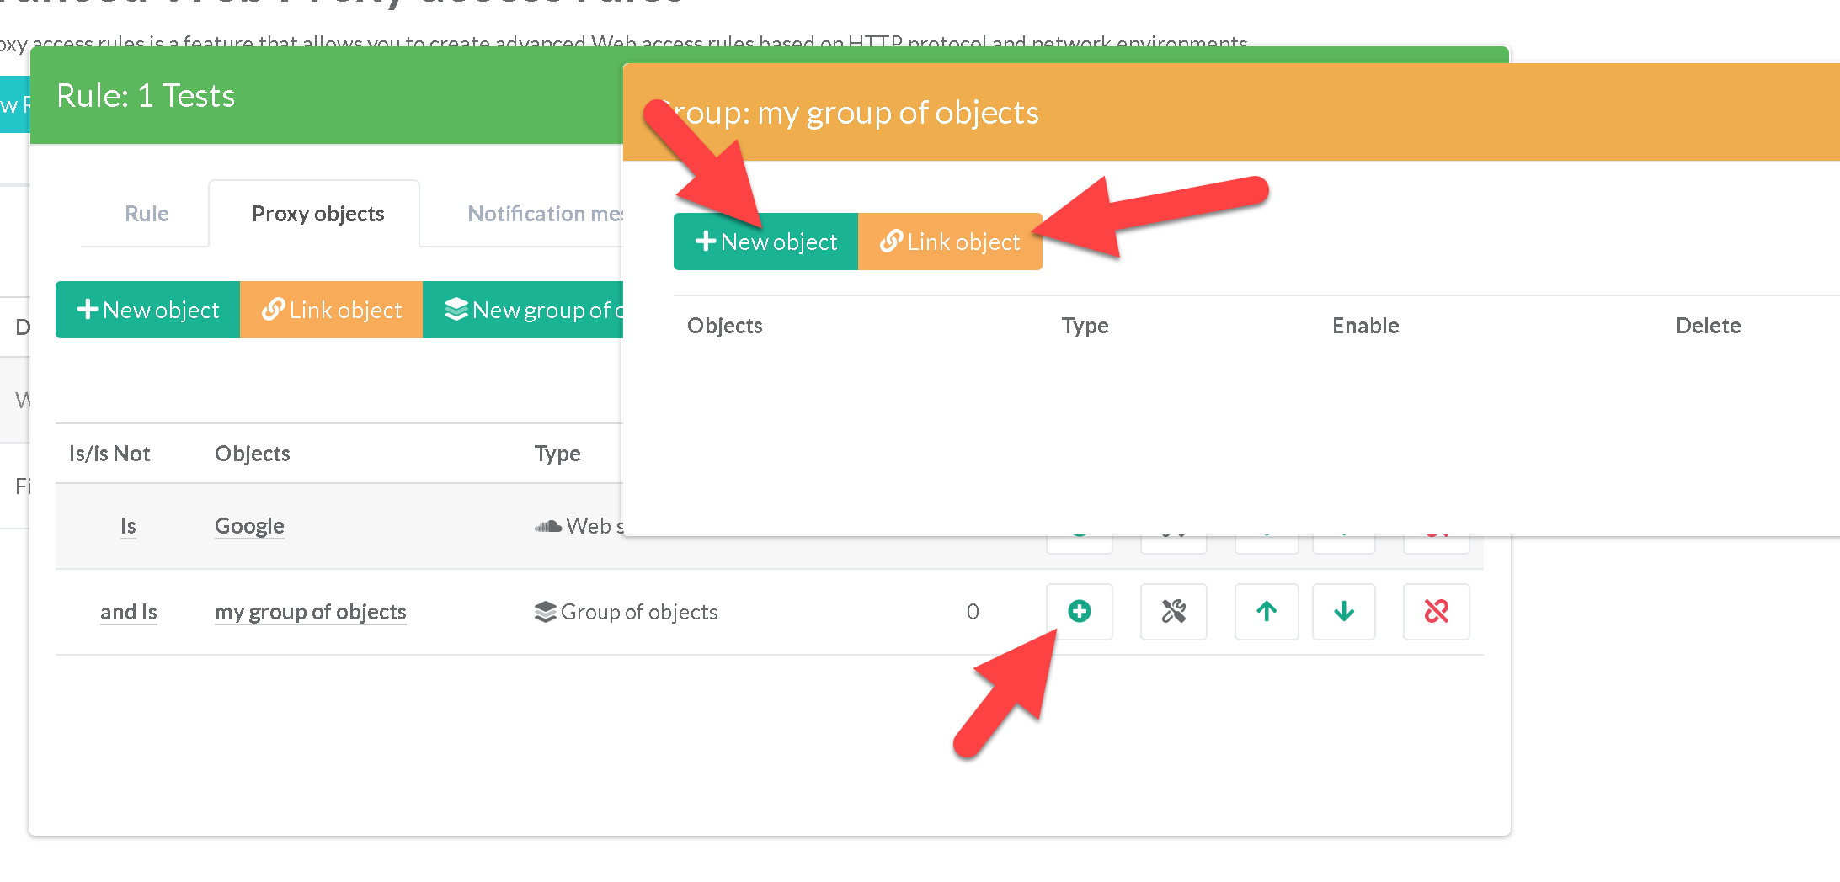The width and height of the screenshot is (1840, 882).
Task: Click the Is/is Not column header
Action: [109, 454]
